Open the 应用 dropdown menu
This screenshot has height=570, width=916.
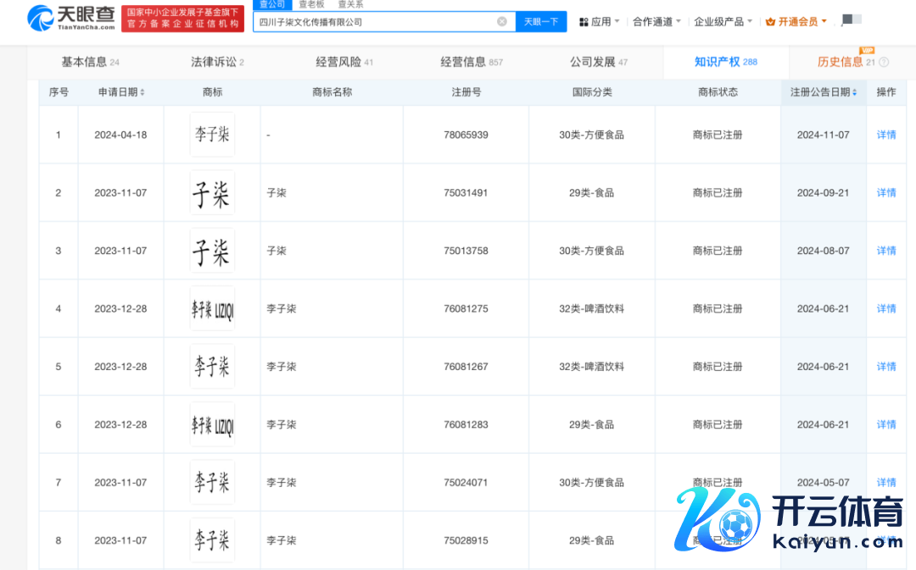pos(600,21)
